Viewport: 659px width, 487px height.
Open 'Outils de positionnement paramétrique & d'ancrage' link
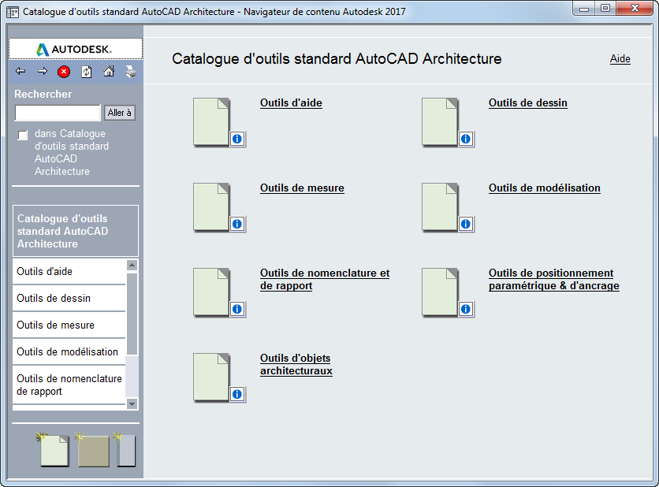pyautogui.click(x=554, y=280)
